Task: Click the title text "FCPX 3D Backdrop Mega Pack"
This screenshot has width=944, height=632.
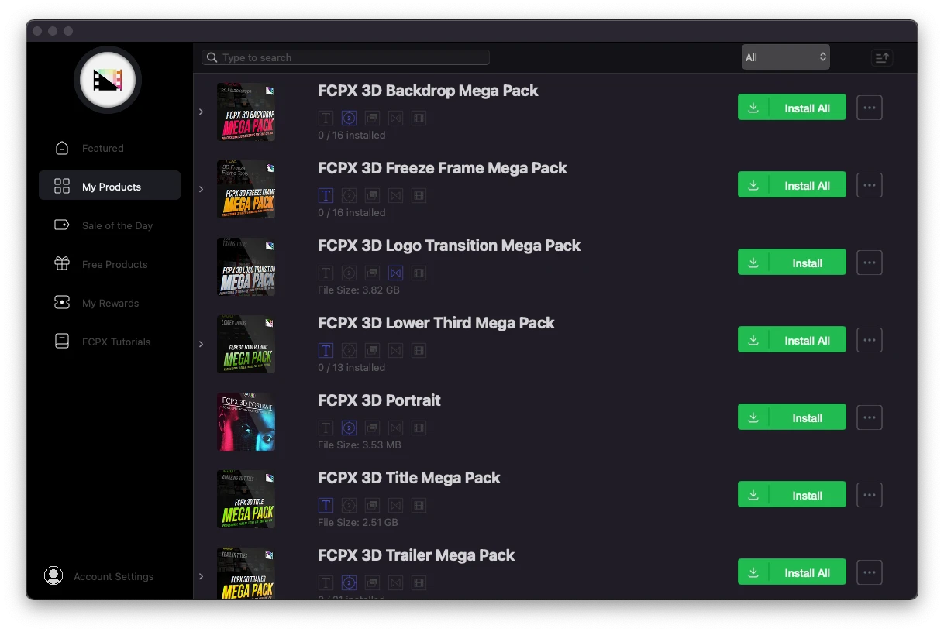Action: pos(428,91)
